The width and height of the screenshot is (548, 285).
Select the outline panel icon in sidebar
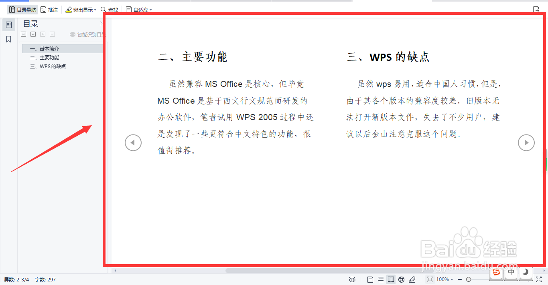coord(9,25)
